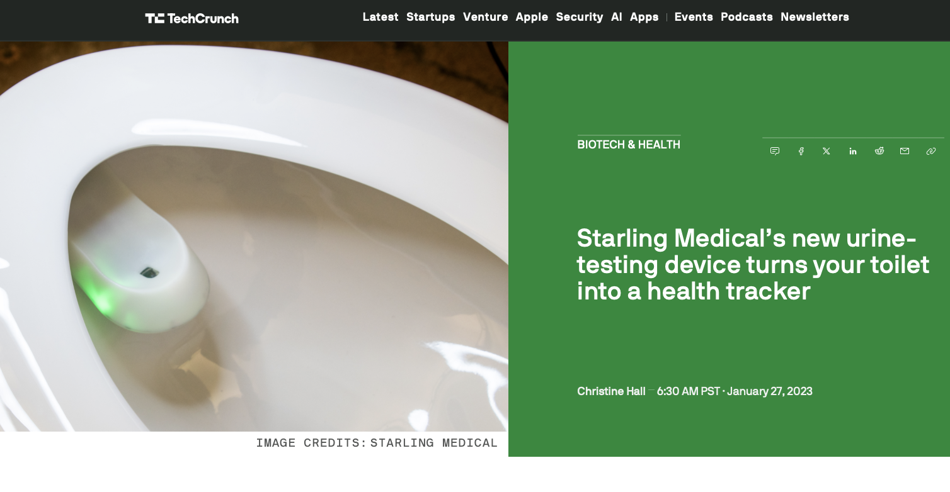Open the Events page

[x=694, y=17]
